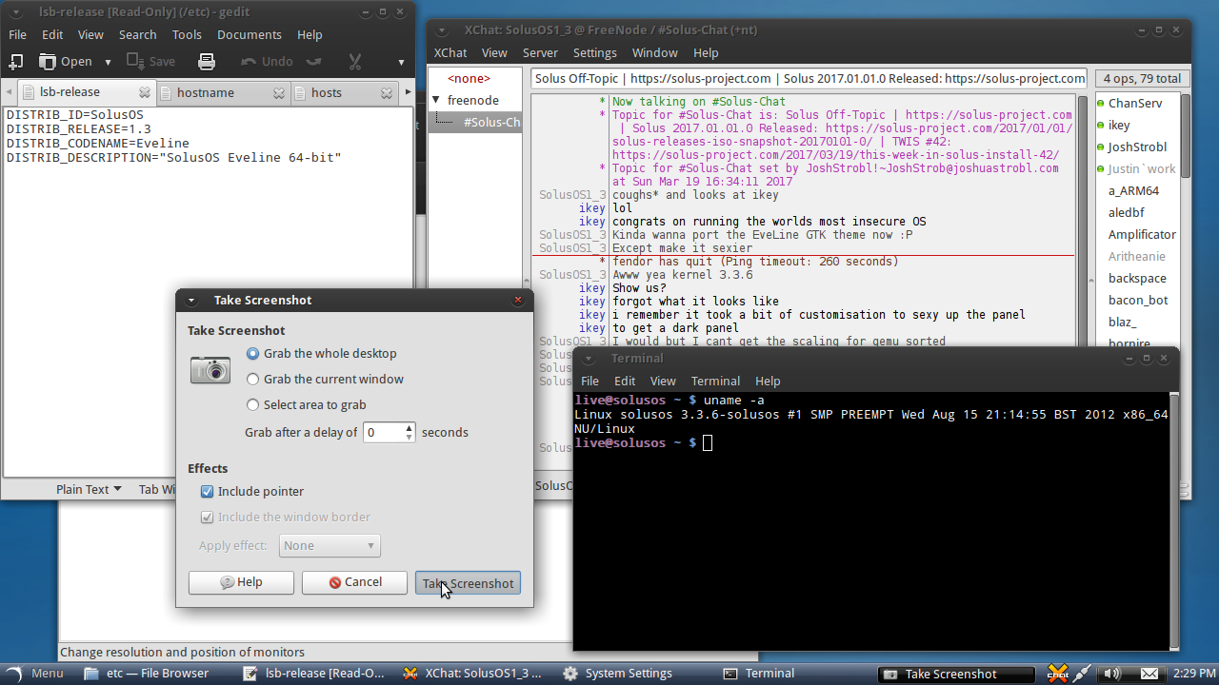Open the Take Screenshot window menu arrow
Image resolution: width=1219 pixels, height=685 pixels.
click(190, 301)
